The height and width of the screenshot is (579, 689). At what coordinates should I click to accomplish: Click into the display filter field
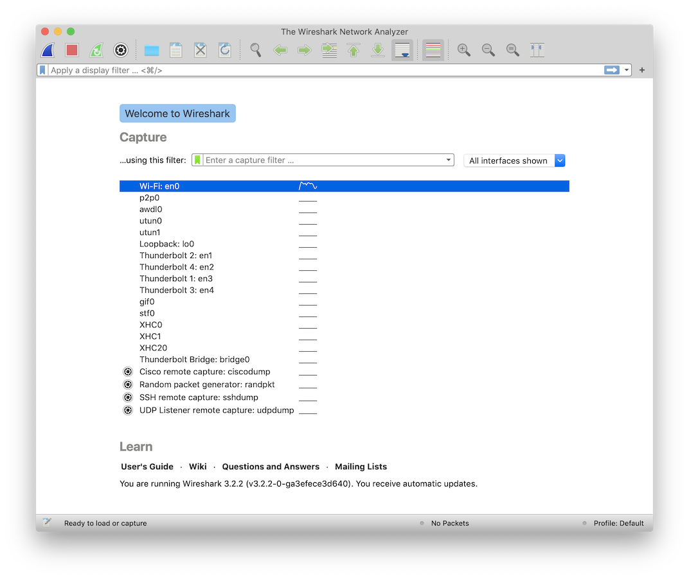pyautogui.click(x=321, y=70)
